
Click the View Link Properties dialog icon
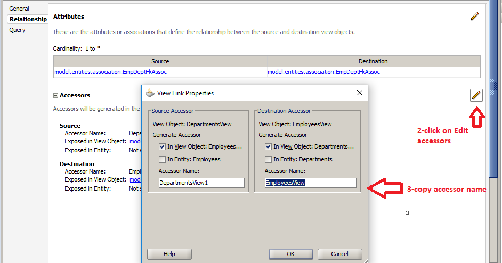[150, 93]
